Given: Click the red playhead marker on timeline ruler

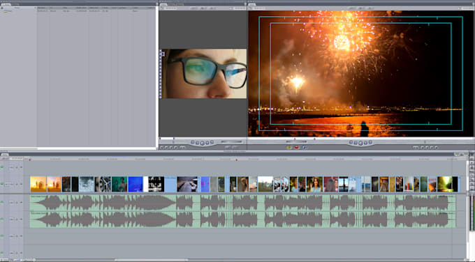Looking at the screenshot, I should [x=237, y=160].
